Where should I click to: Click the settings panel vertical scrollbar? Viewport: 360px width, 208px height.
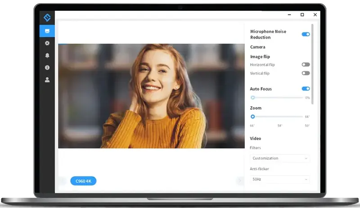tap(312, 68)
